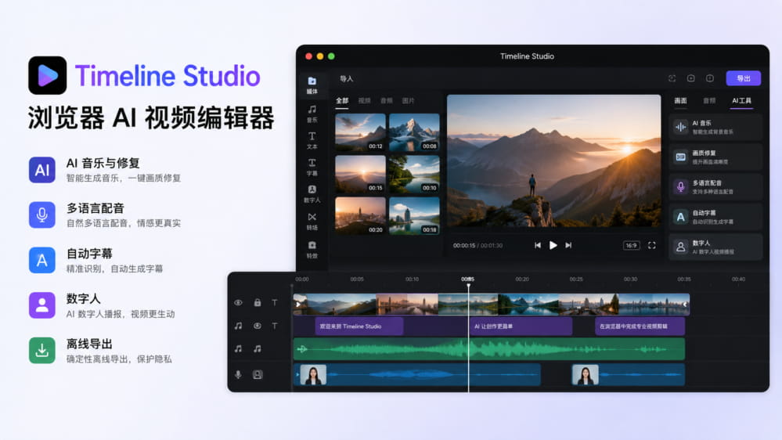Image resolution: width=782 pixels, height=440 pixels.
Task: Click the purple 数字人 feature icon on the left
Action: (x=42, y=305)
